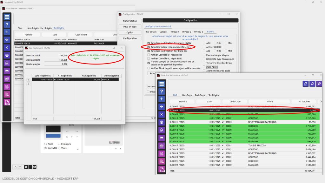
Task: Click help icon in right Liste Bon de Livraison sidebar
Action: tap(162, 91)
